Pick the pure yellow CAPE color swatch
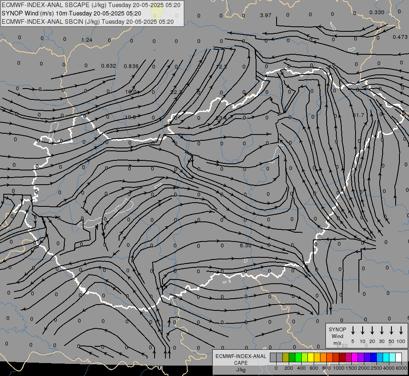This screenshot has width=409, height=376. coord(311,357)
